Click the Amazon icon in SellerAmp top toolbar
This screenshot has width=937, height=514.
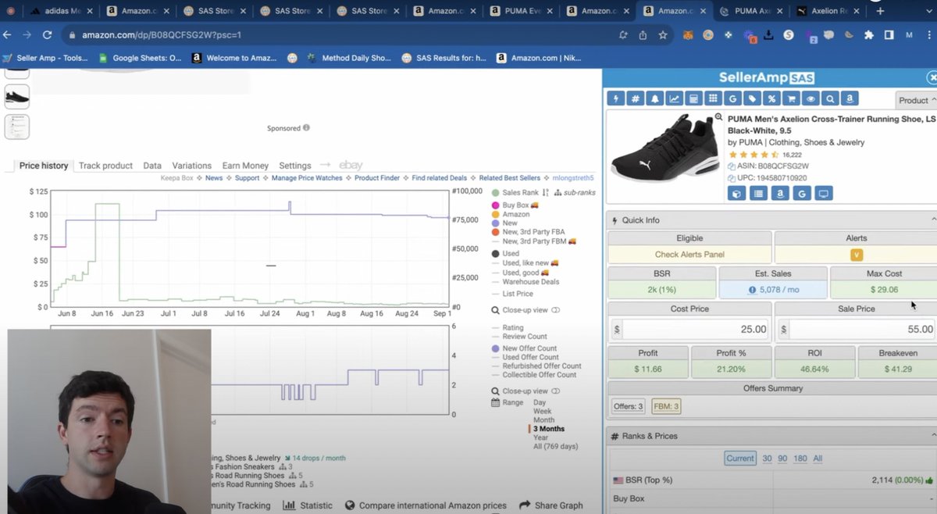(850, 98)
